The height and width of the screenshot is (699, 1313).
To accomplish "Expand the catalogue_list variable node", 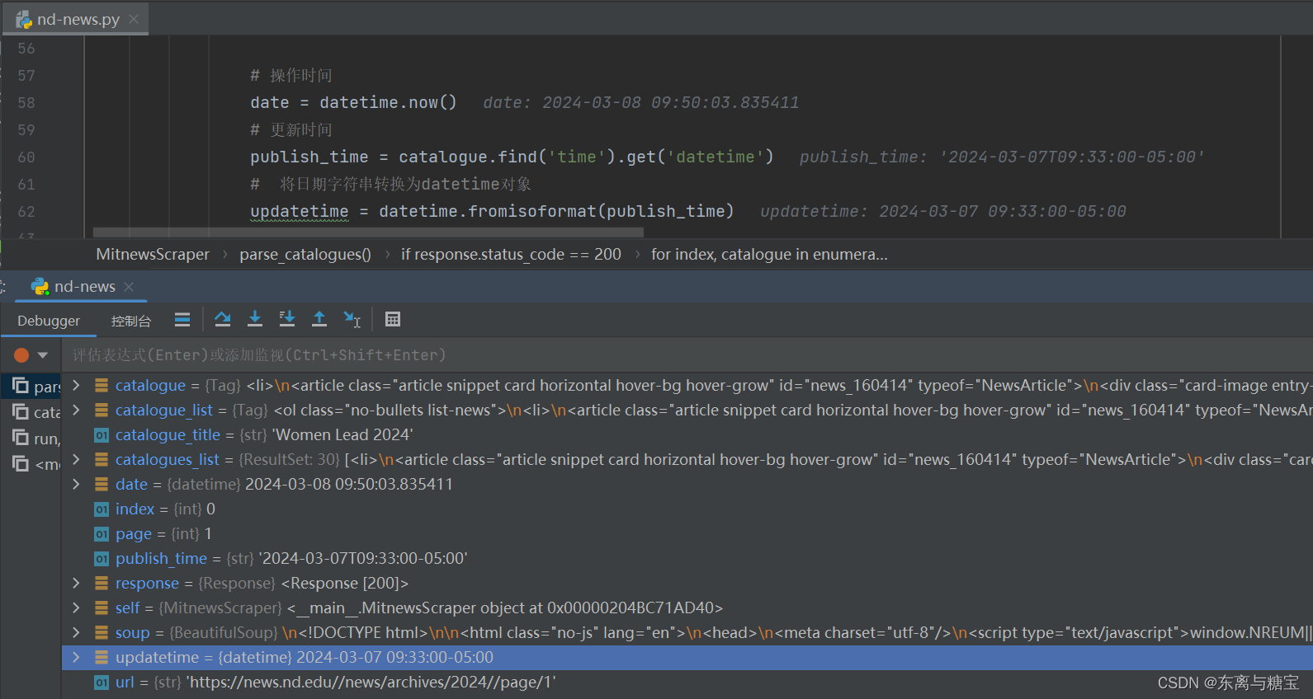I will coord(76,410).
